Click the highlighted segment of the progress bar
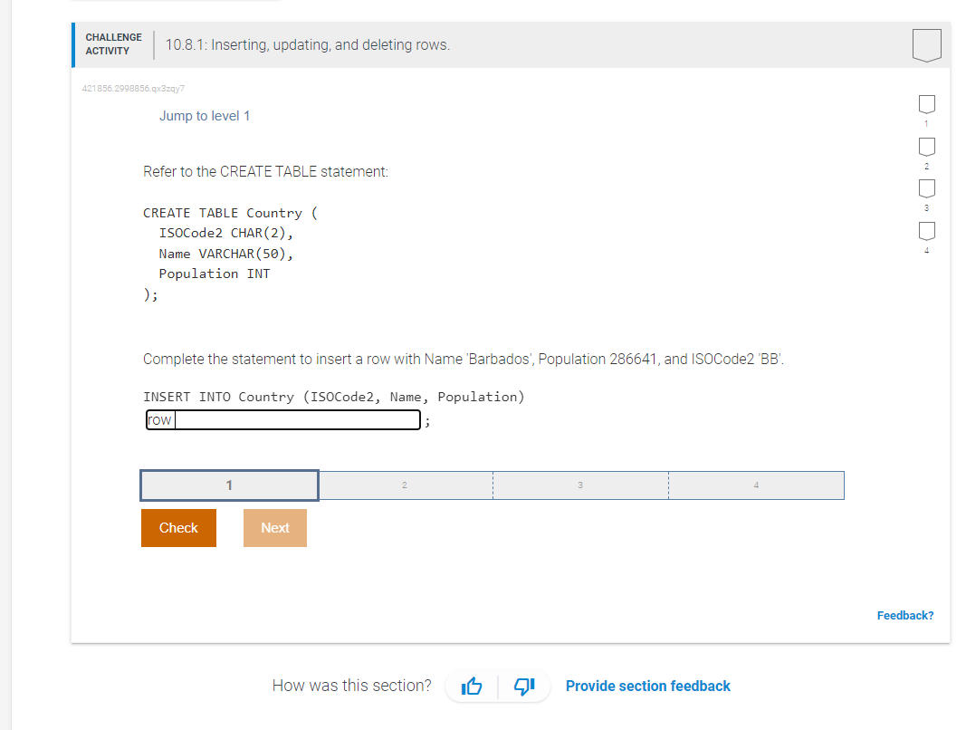 (x=228, y=485)
